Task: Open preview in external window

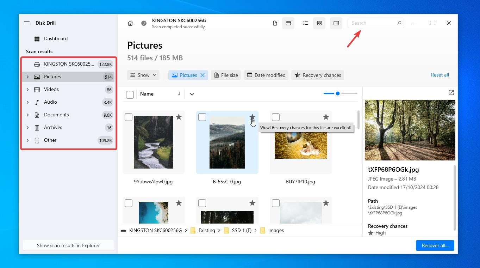Action: [x=451, y=92]
